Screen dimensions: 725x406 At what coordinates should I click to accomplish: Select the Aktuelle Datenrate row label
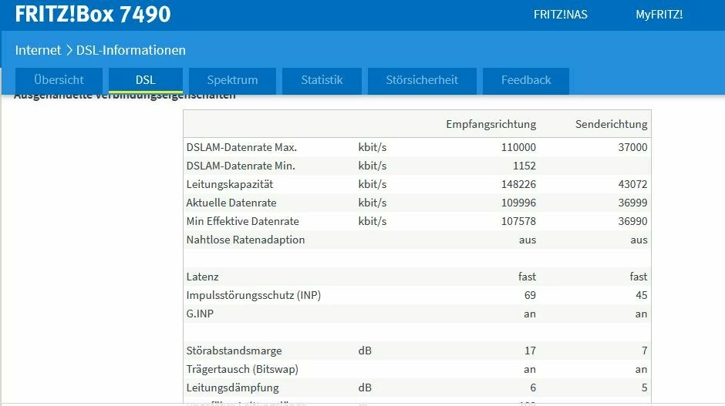(231, 203)
